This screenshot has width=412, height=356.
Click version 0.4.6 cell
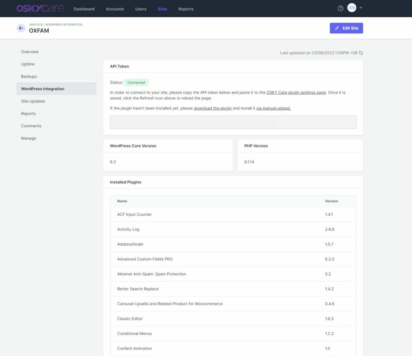(330, 304)
